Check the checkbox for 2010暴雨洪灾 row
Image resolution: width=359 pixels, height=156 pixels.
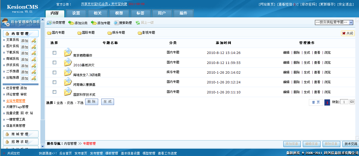point(54,62)
